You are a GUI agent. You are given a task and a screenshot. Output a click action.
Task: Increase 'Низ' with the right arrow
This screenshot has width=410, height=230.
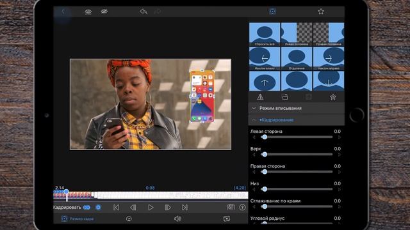[340, 189]
